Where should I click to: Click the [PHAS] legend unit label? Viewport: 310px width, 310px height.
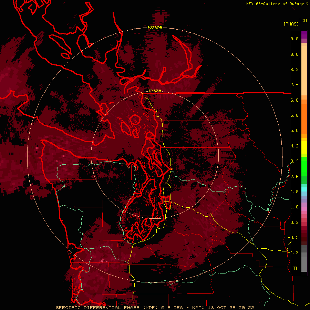pos(291,24)
